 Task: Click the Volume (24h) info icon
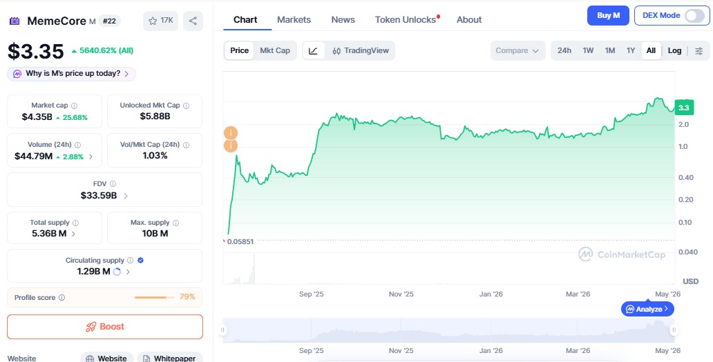point(78,145)
